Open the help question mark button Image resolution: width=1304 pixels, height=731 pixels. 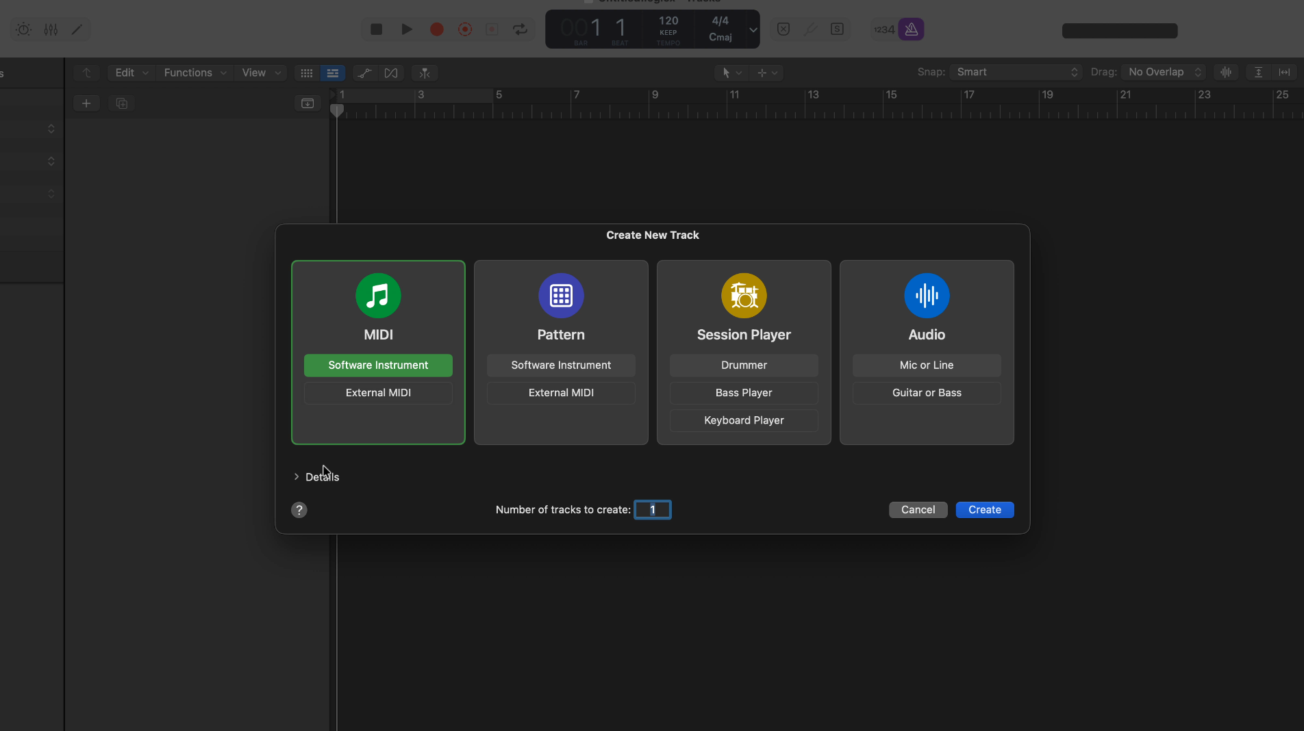299,510
